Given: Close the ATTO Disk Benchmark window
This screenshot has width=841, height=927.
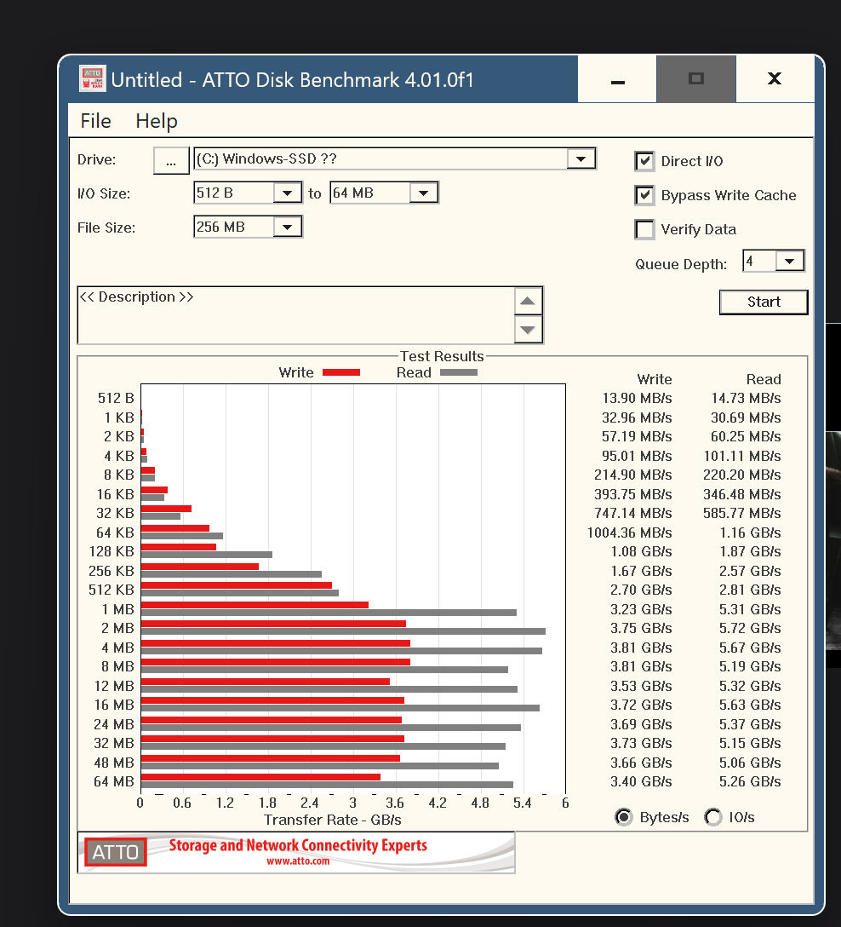Looking at the screenshot, I should (775, 78).
